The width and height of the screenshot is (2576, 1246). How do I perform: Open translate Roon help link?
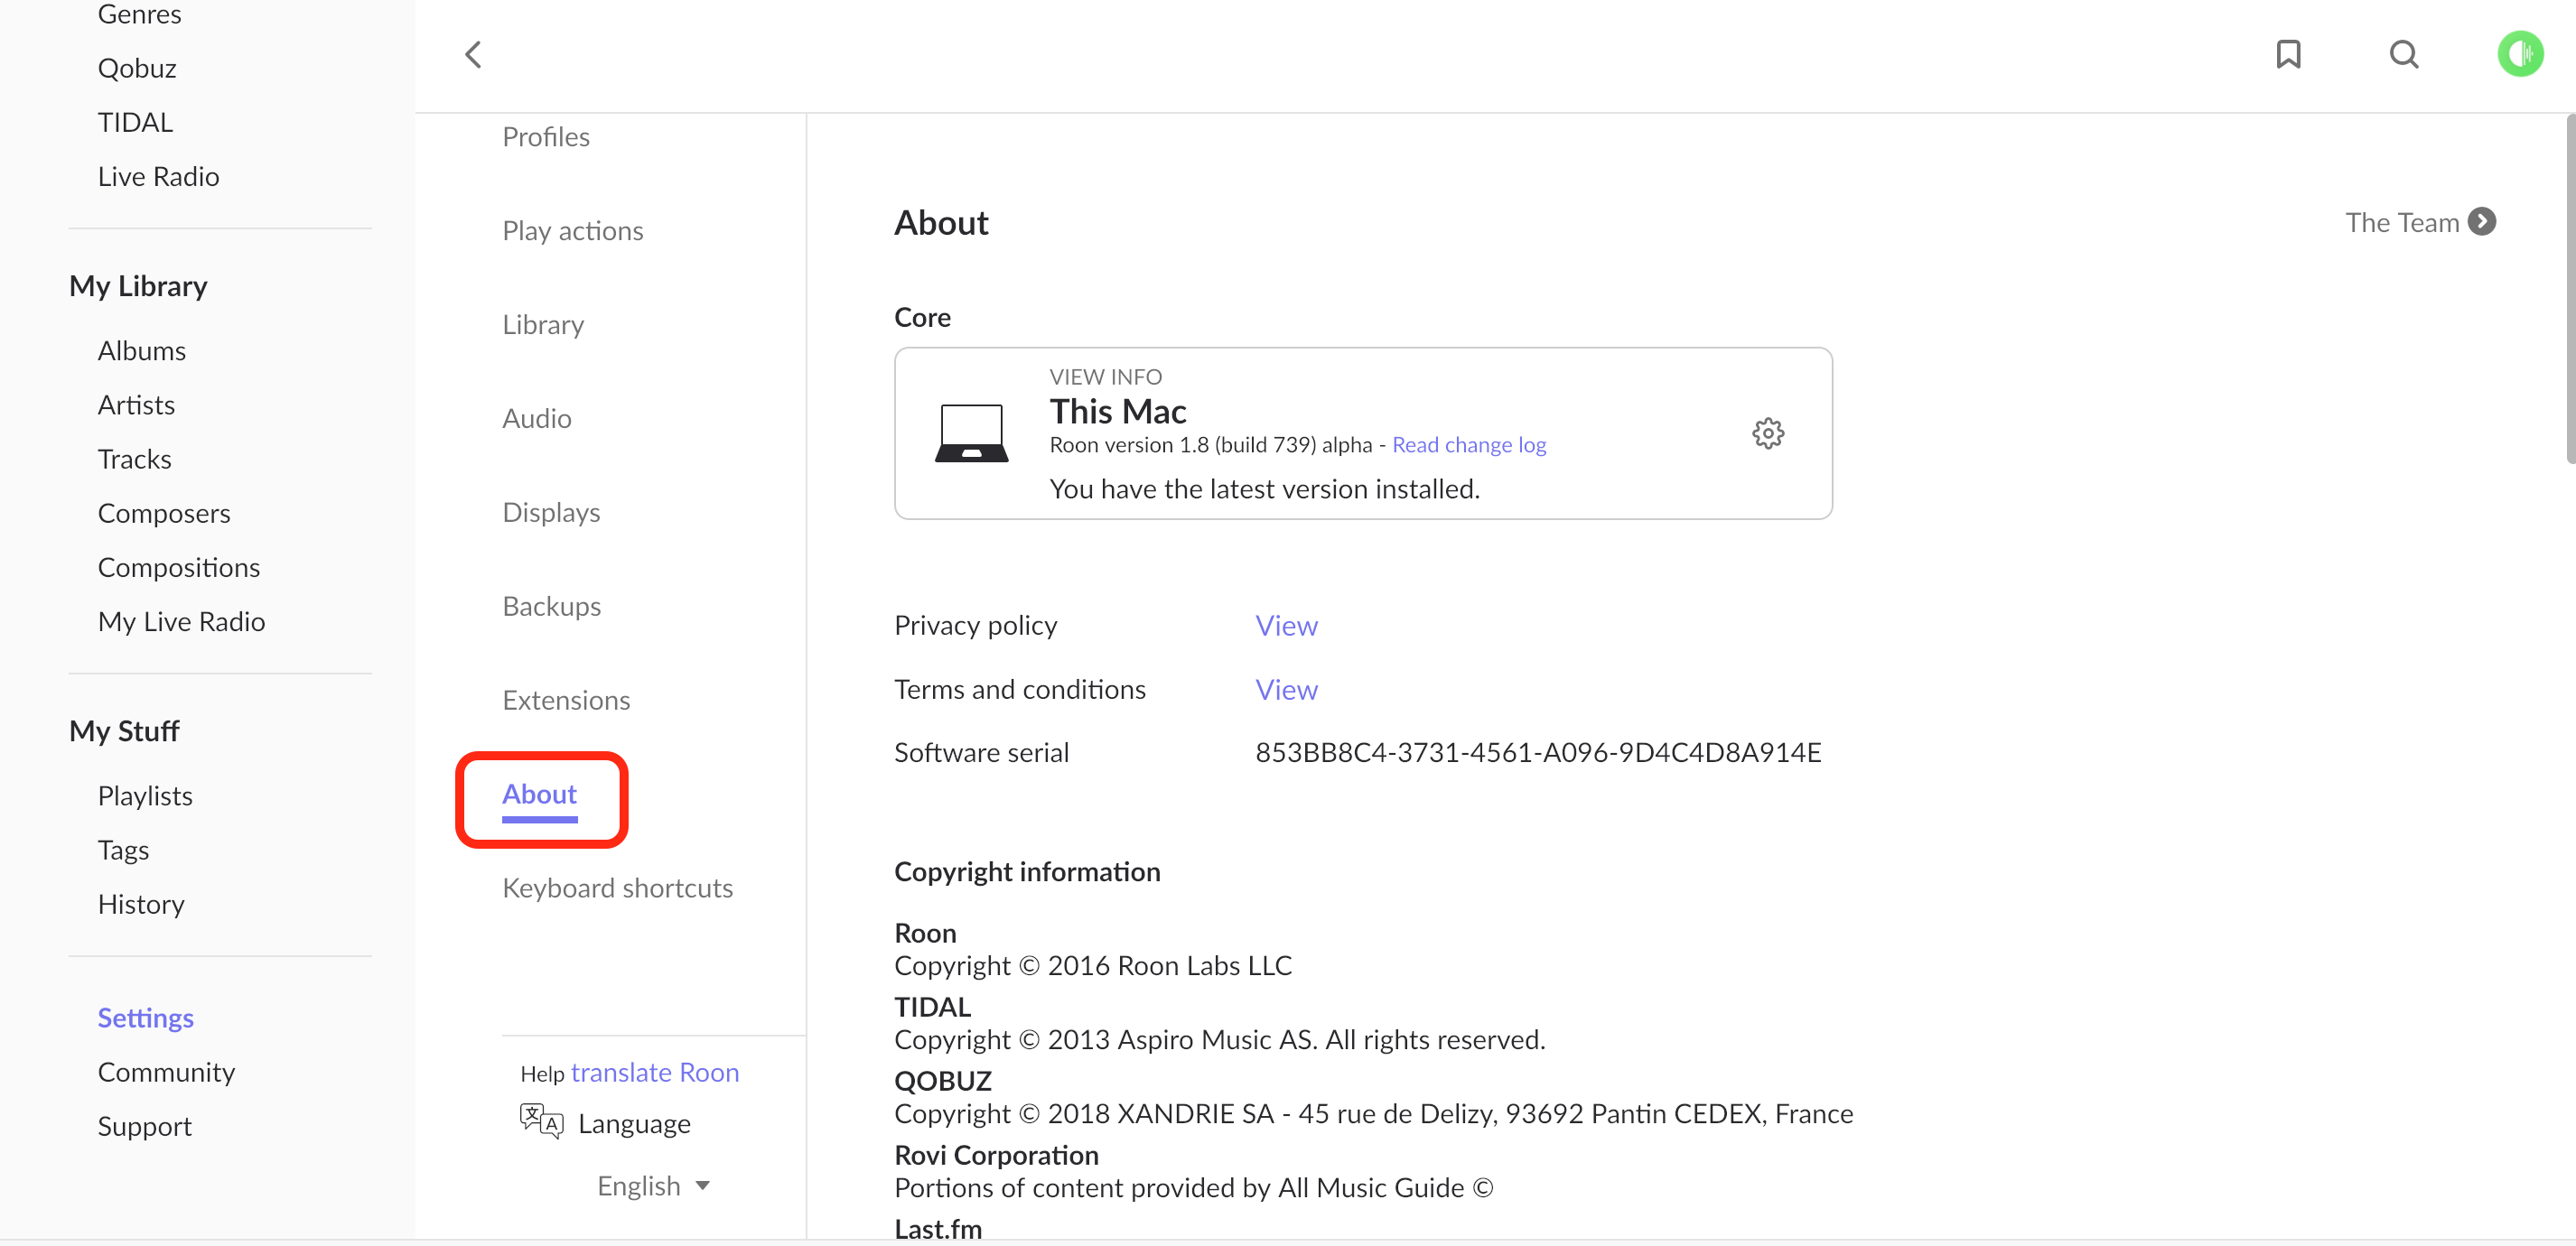coord(654,1072)
